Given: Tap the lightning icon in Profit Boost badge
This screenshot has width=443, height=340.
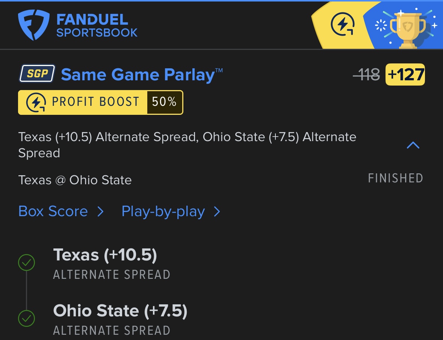Looking at the screenshot, I should 36,102.
